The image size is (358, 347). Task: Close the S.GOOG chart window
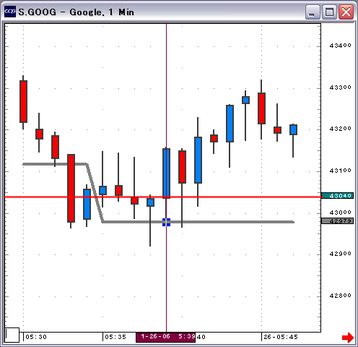pos(346,12)
